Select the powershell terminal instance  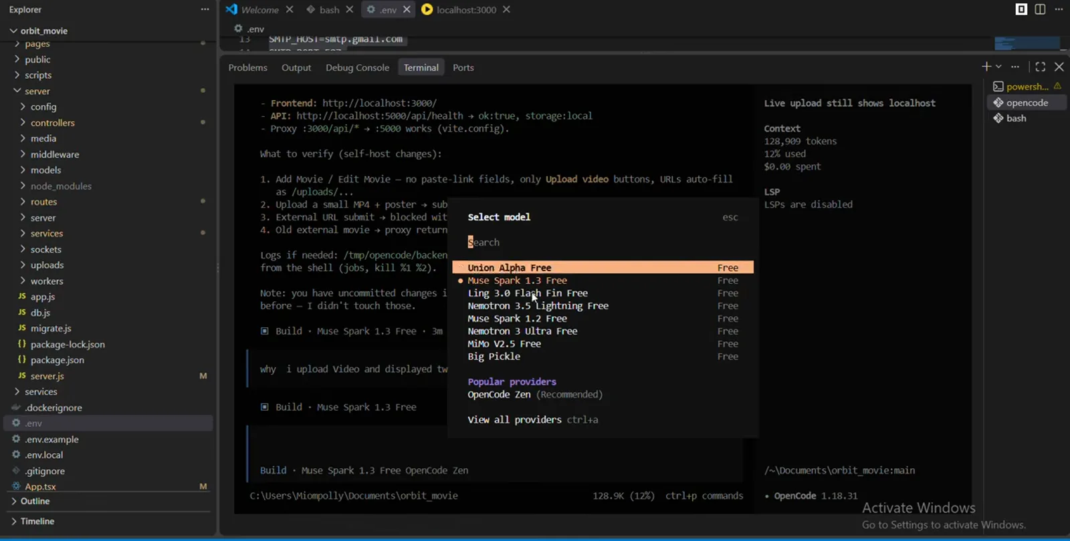pos(1027,86)
